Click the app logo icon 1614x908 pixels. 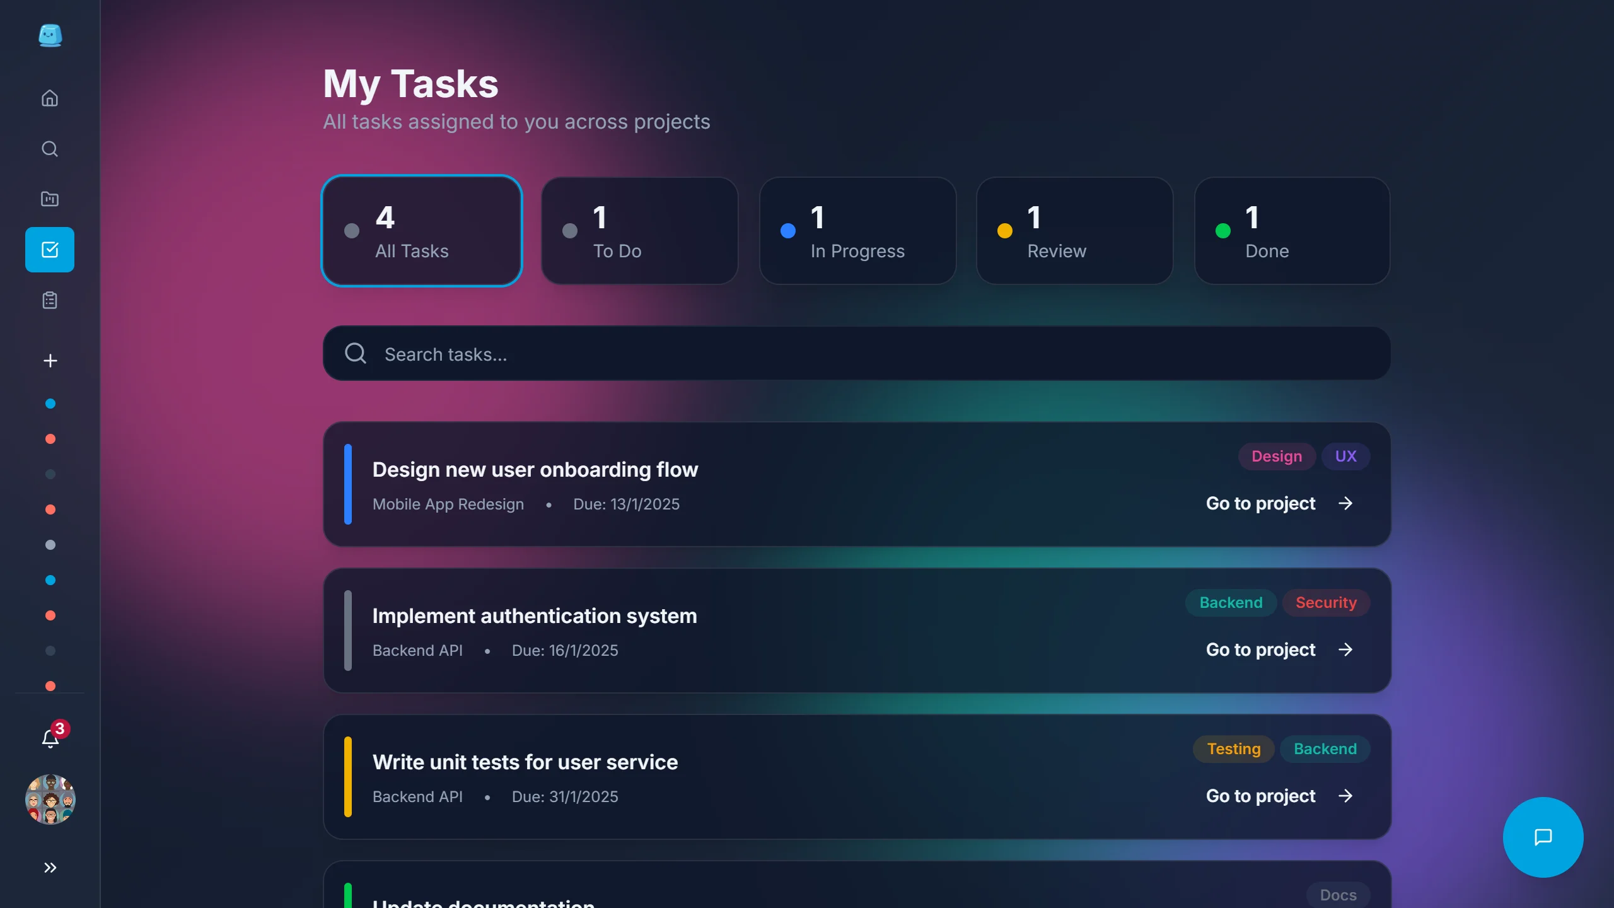[x=50, y=35]
